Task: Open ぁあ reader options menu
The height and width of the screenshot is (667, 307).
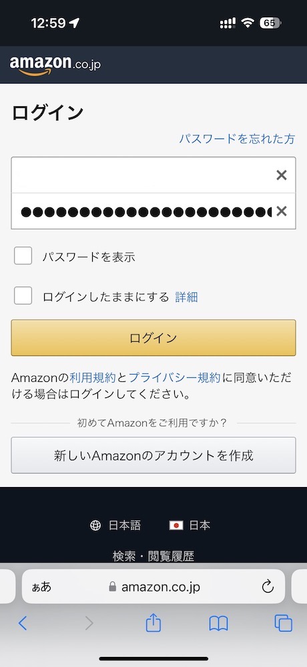Action: pos(41,587)
